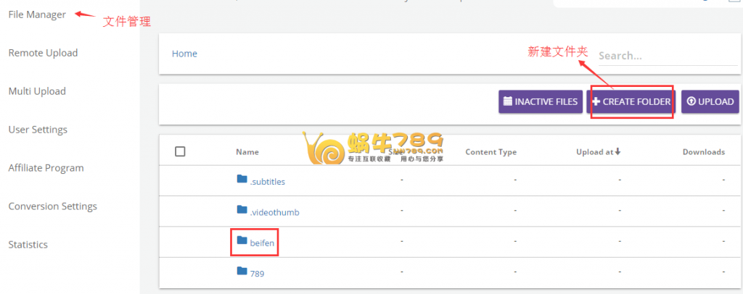Click the Home breadcrumb link
Screen dimensions: 743x294
click(x=184, y=54)
